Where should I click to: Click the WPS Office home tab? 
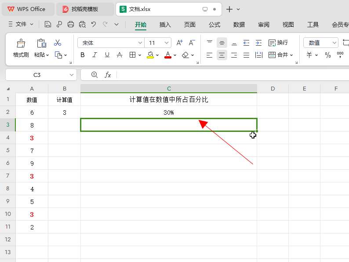point(28,9)
